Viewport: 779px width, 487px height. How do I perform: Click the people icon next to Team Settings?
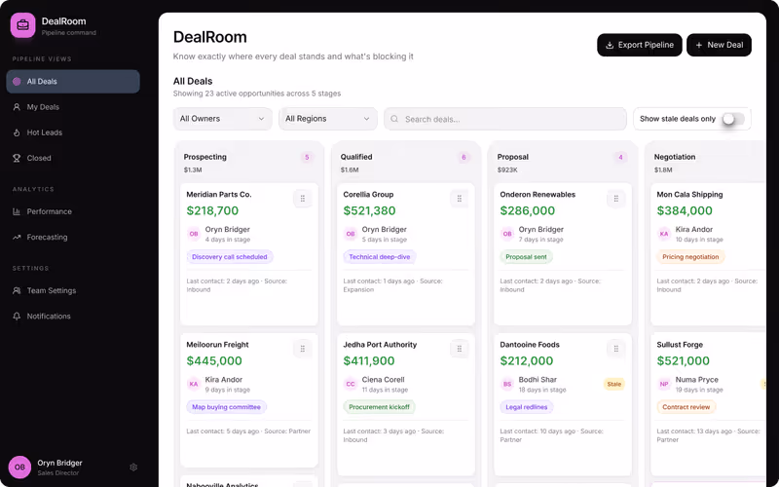[17, 290]
